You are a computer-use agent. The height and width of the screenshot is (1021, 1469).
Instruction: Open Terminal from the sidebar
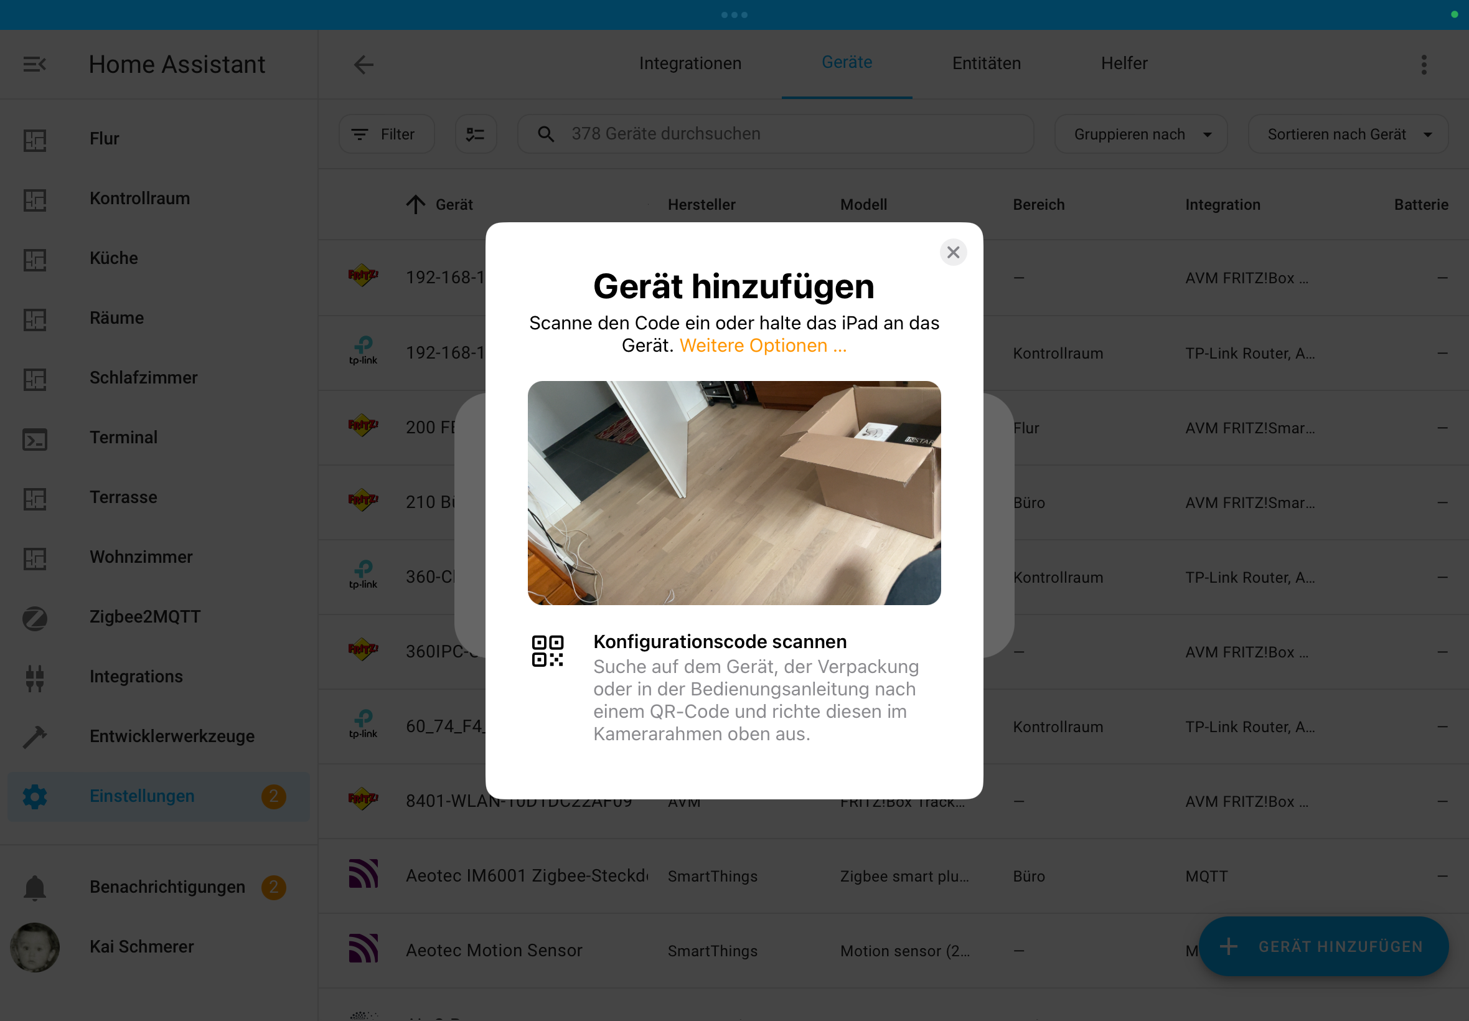(123, 438)
